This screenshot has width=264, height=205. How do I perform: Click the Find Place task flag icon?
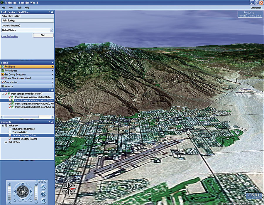(3, 67)
